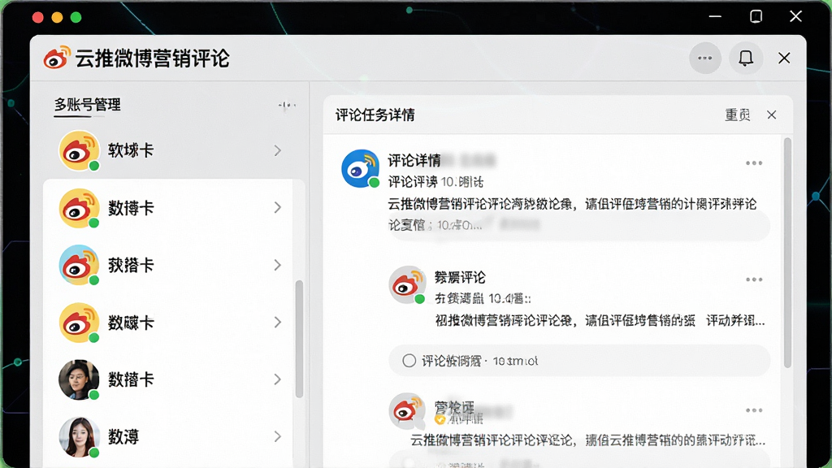Open the account with glasses photo avatar
The image size is (832, 468).
79,380
